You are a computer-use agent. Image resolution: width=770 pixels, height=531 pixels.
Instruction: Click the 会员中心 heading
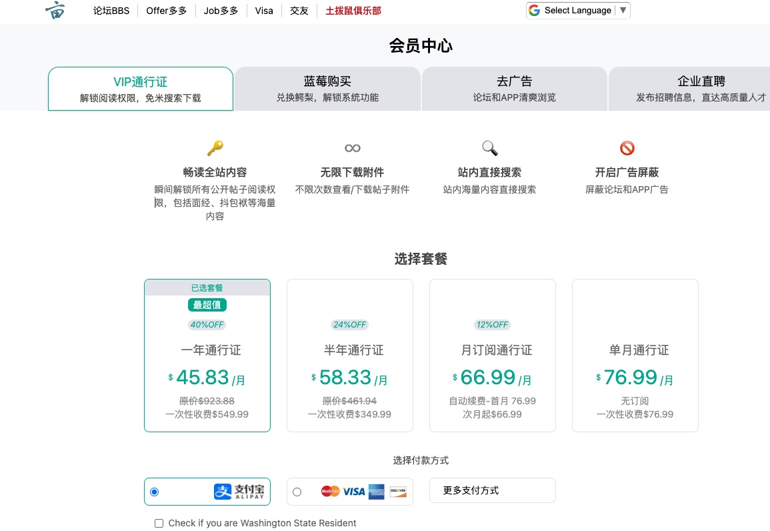(x=421, y=45)
